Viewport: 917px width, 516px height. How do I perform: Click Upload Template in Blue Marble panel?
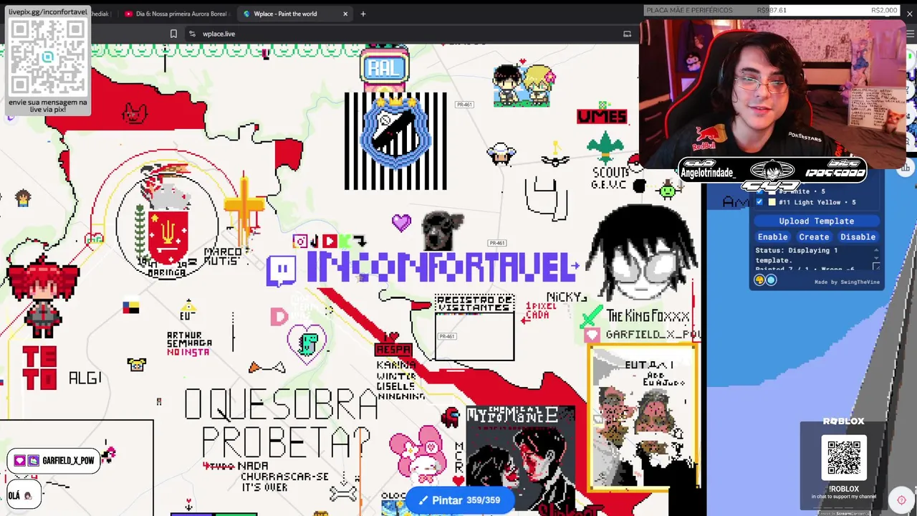(816, 221)
